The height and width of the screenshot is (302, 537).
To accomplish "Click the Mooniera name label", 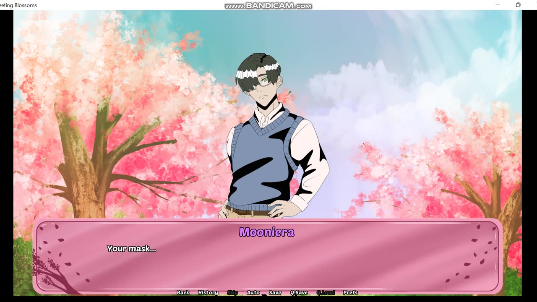I will click(x=267, y=232).
